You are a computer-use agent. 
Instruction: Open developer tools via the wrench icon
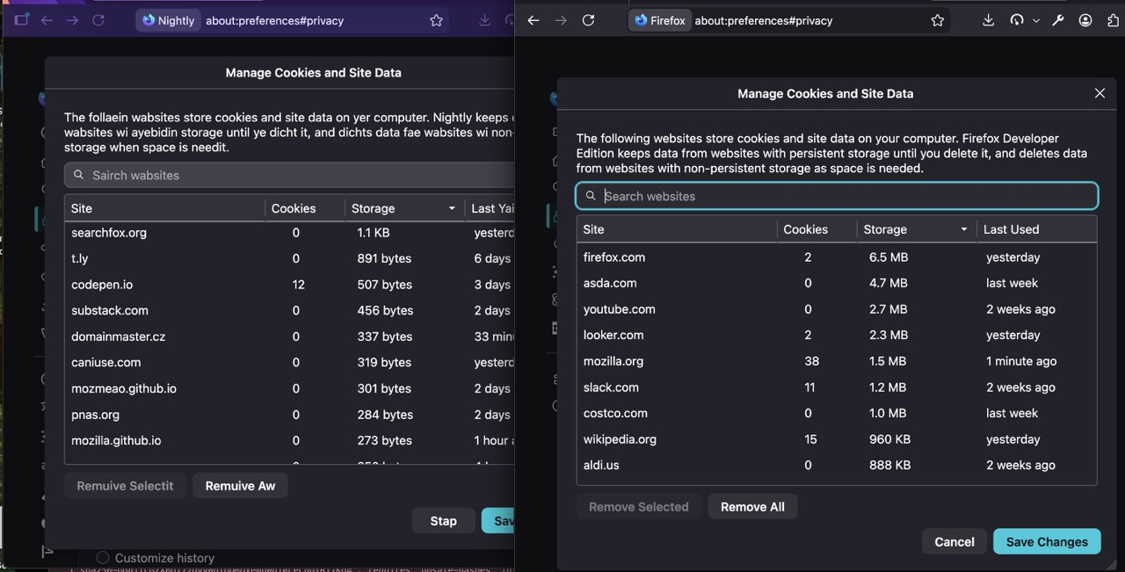tap(1058, 20)
